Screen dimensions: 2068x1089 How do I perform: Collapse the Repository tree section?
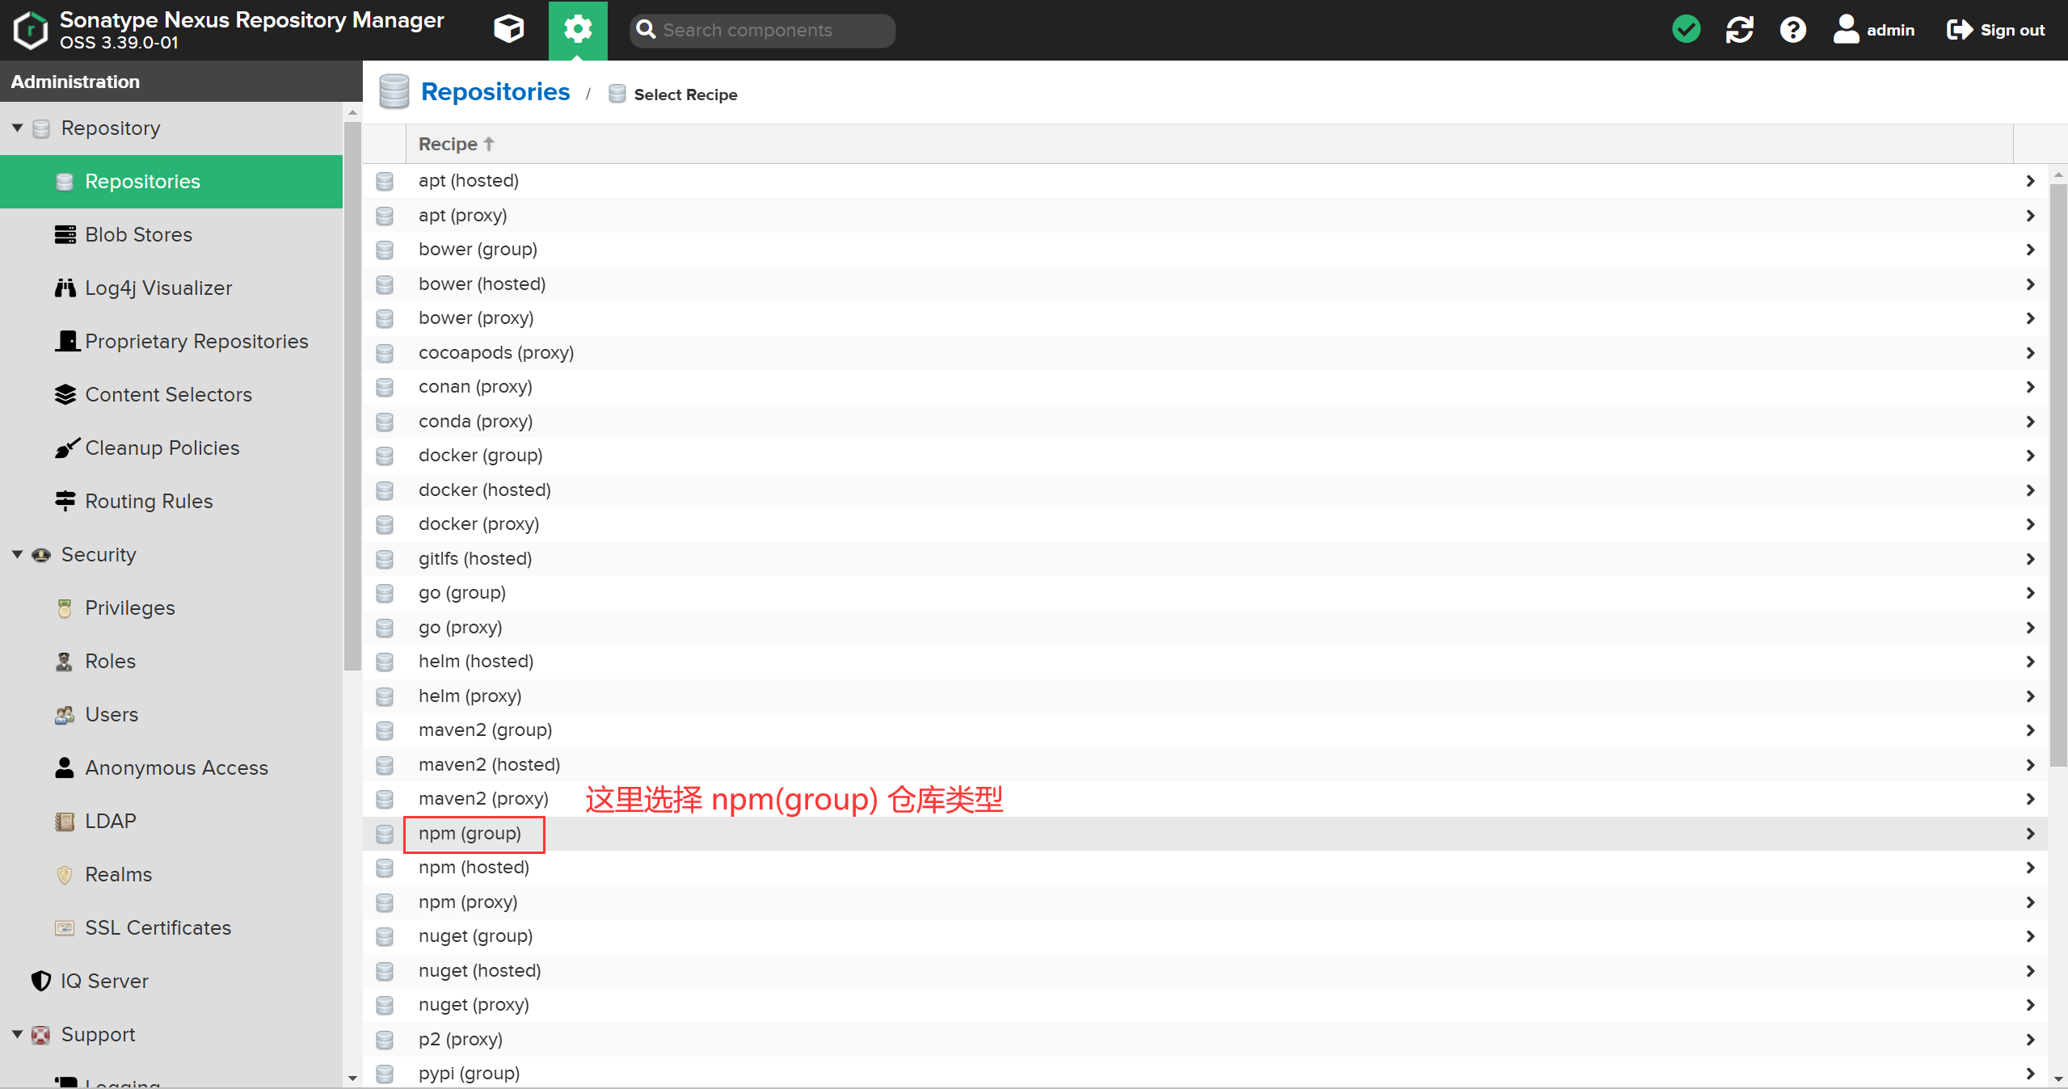coord(17,128)
